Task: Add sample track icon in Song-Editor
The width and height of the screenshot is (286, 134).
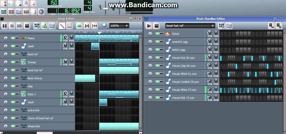Action: click(x=44, y=26)
